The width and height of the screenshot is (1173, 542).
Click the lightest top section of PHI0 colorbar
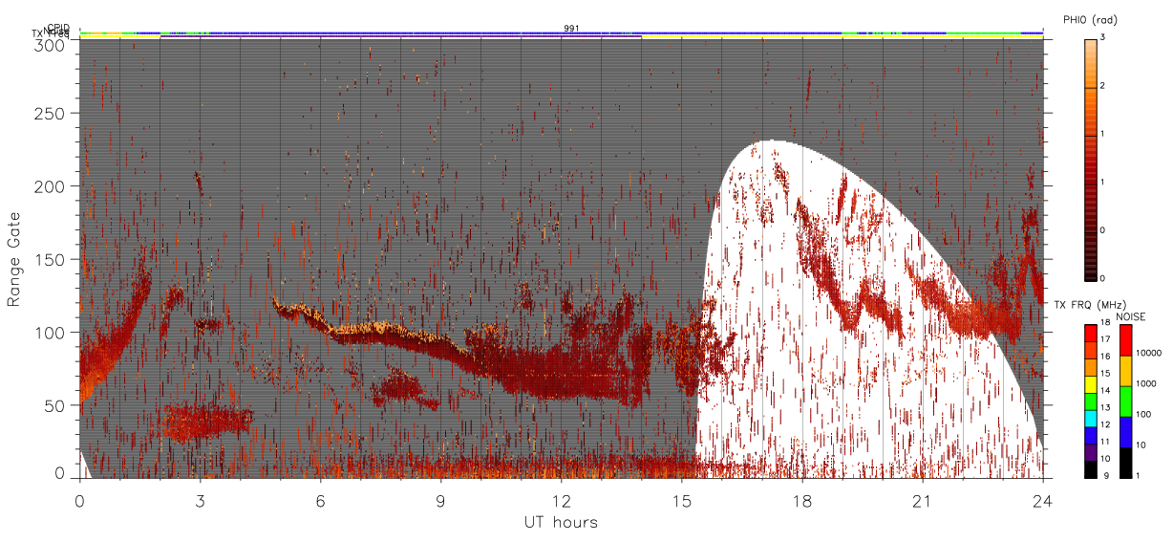pyautogui.click(x=1091, y=63)
